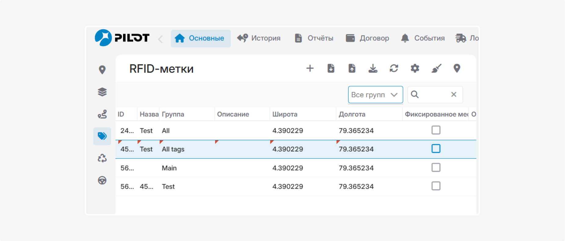Open the Все групп dropdown
This screenshot has height=241, width=565.
(376, 95)
